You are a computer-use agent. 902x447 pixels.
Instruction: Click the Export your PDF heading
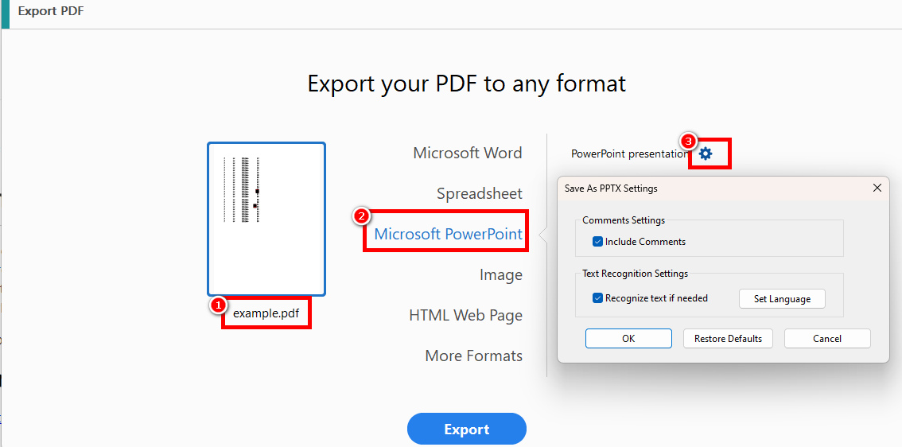coord(466,84)
